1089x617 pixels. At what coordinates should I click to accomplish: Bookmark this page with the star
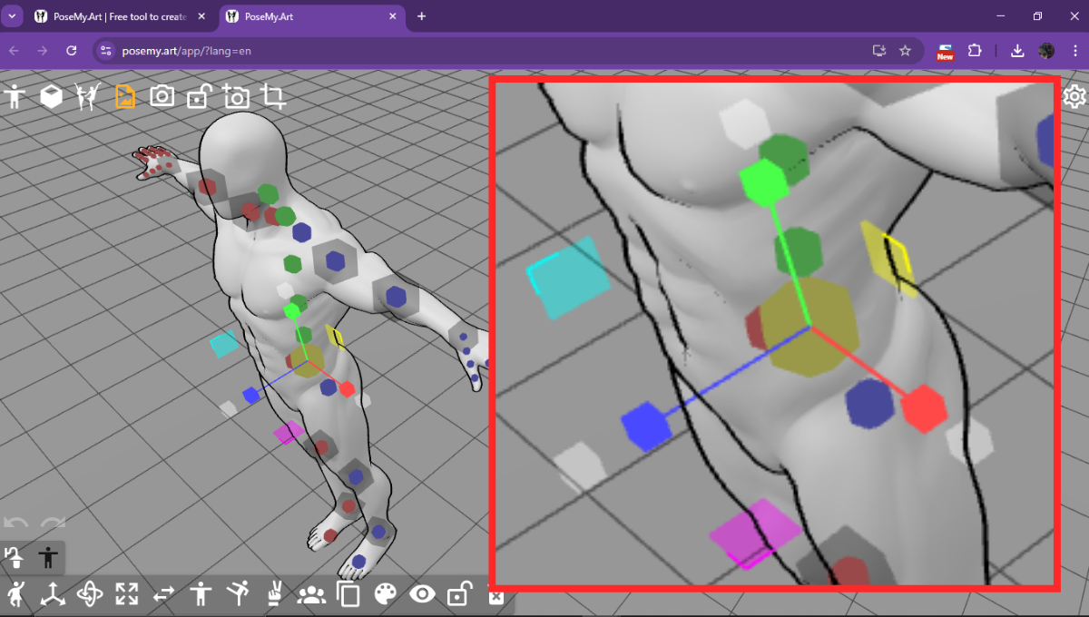[x=905, y=51]
